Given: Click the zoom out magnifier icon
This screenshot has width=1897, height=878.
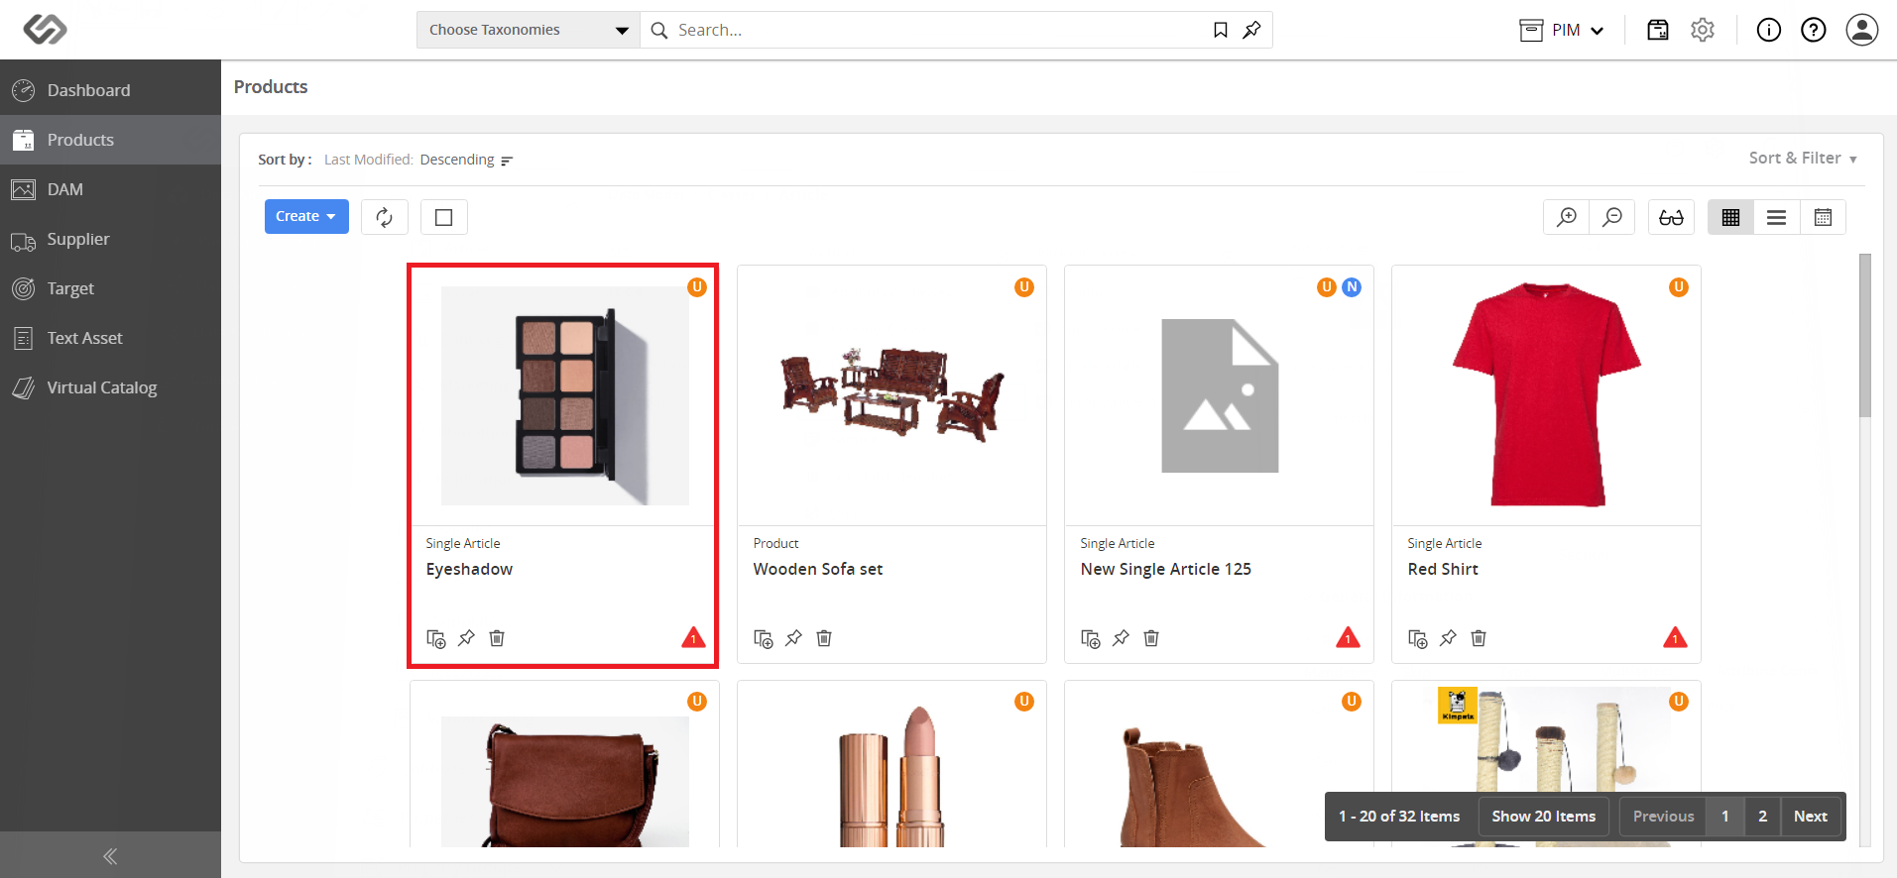Looking at the screenshot, I should click(x=1612, y=217).
